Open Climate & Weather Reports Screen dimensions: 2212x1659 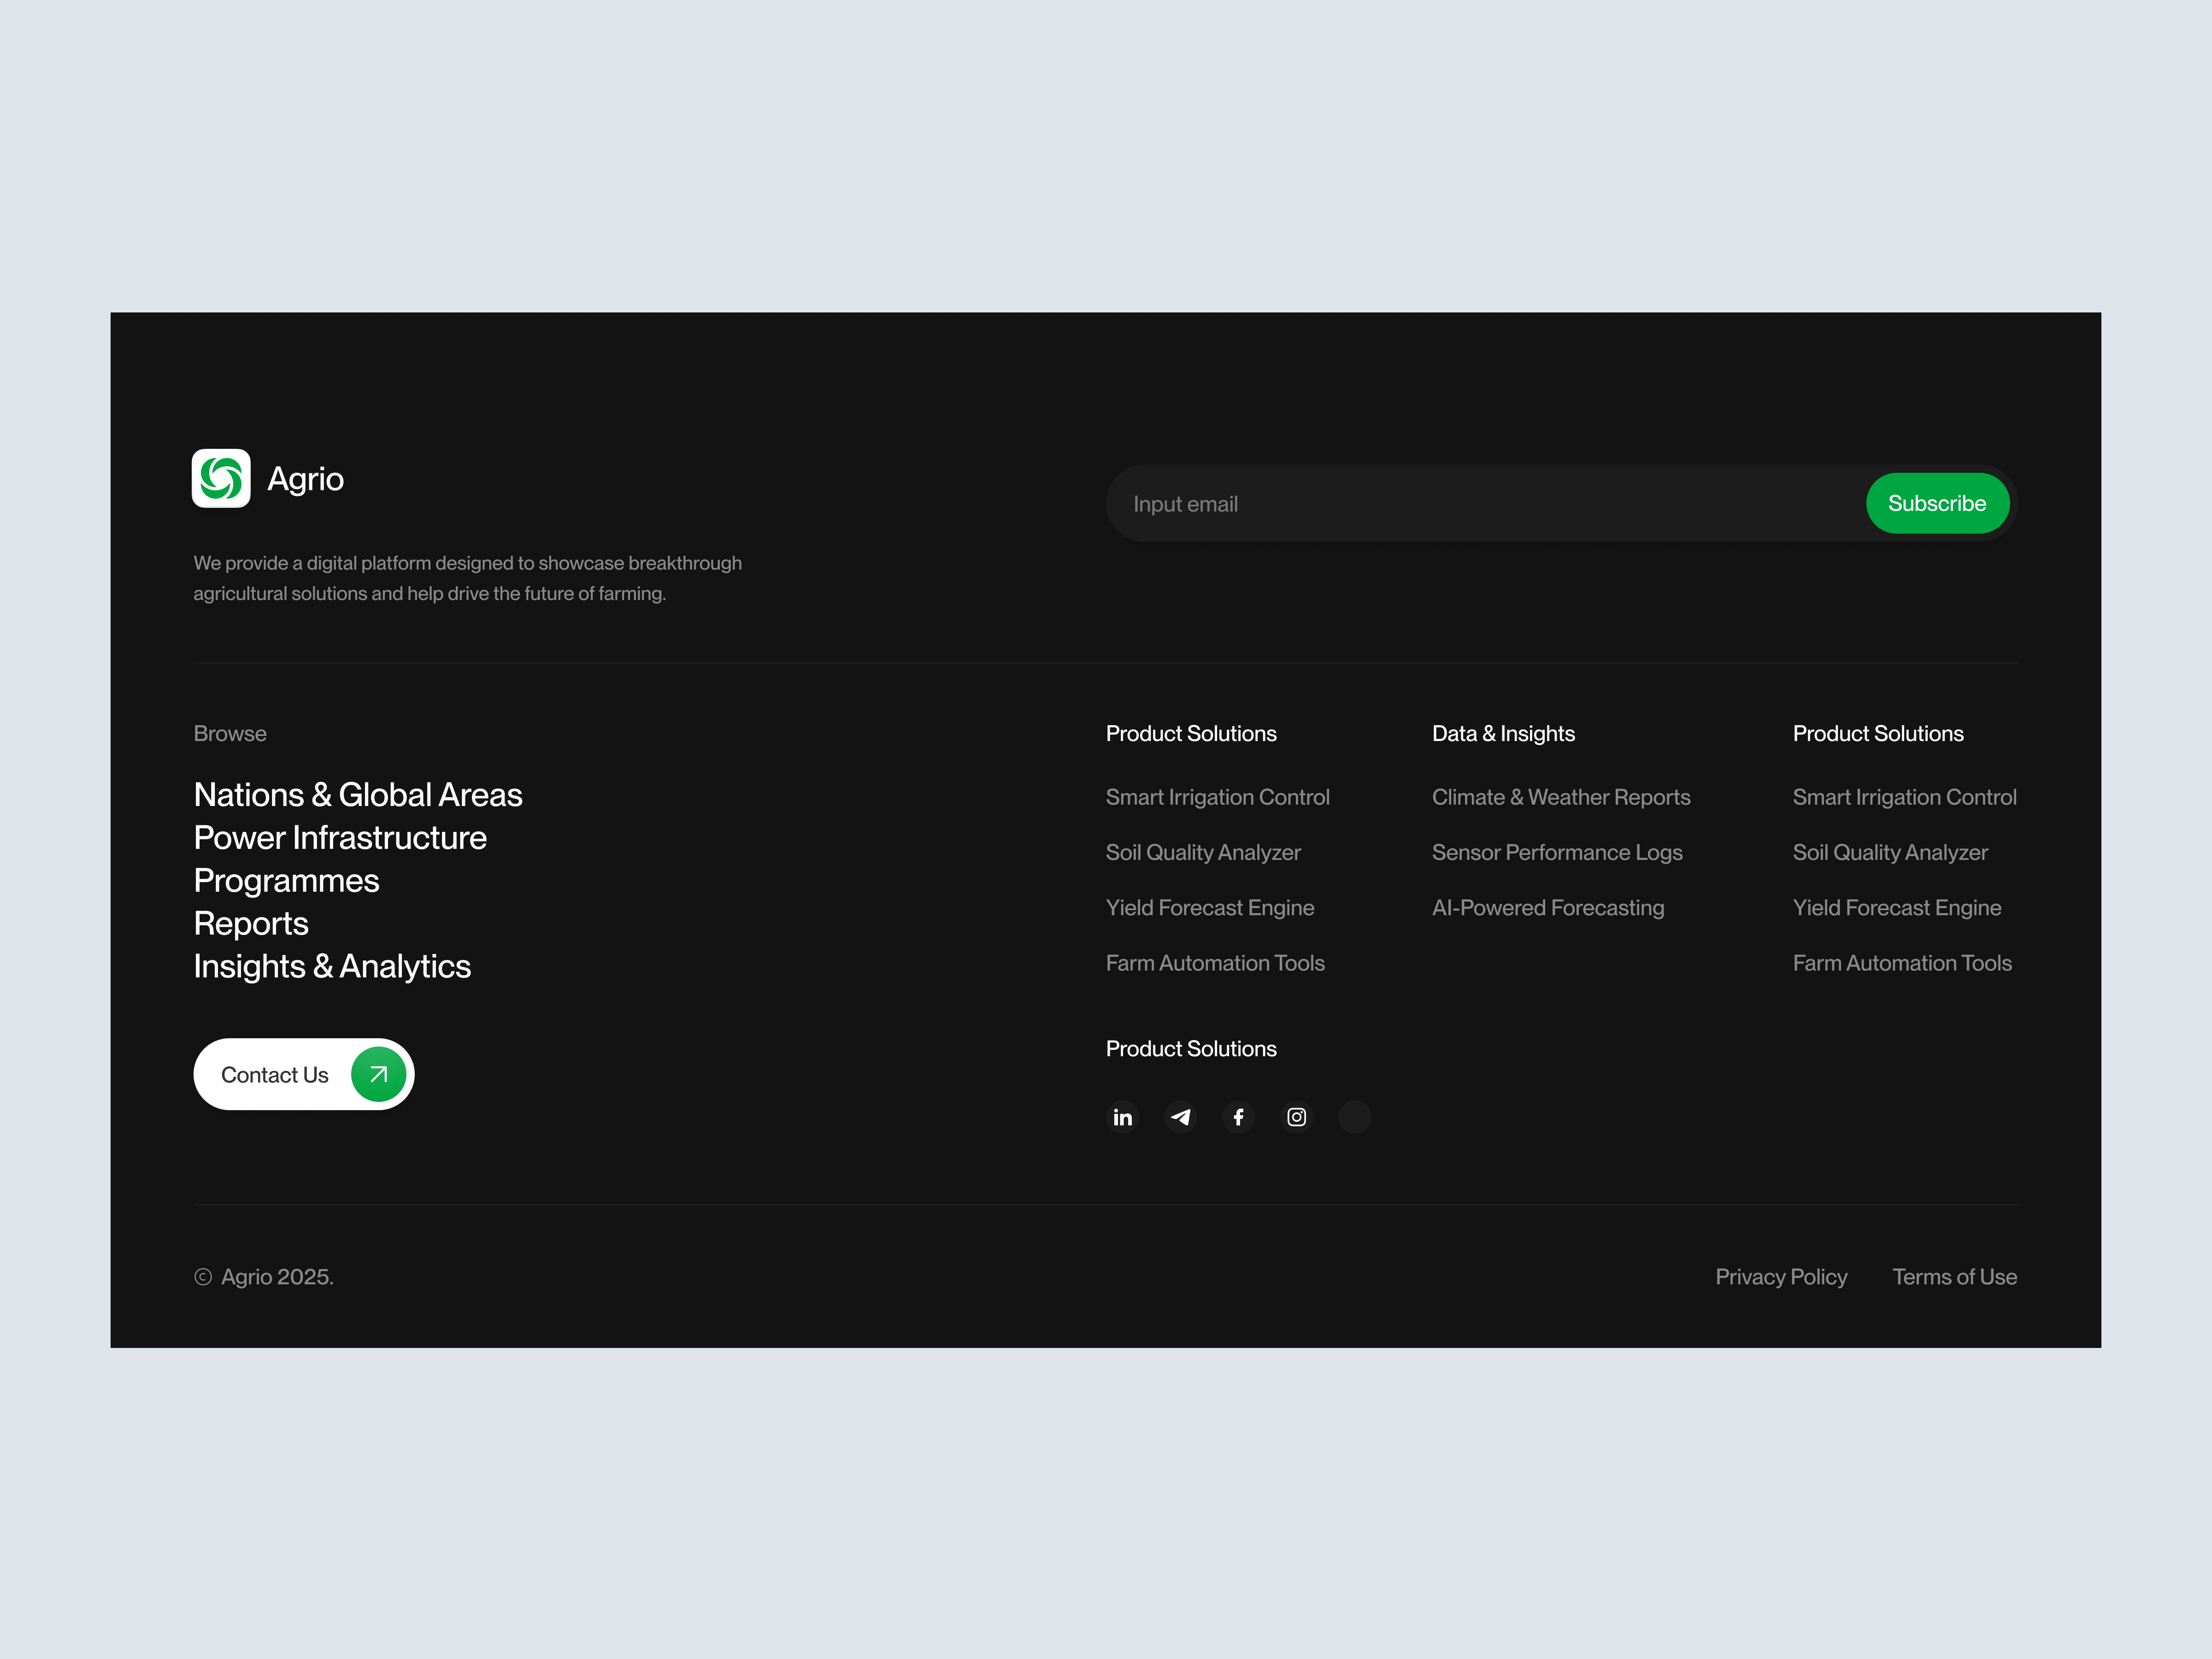(x=1560, y=797)
